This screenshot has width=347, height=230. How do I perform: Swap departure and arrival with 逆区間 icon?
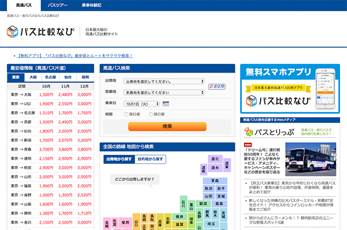point(217,86)
